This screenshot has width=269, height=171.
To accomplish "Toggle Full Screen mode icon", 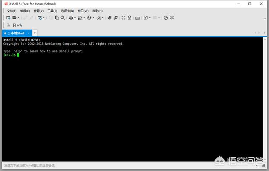I will coord(124,18).
